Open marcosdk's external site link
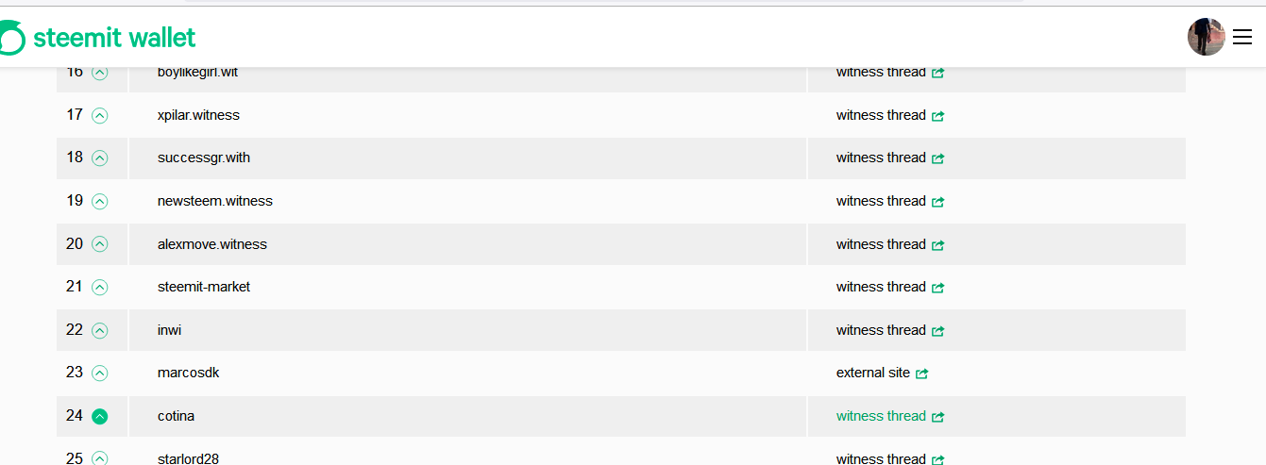The width and height of the screenshot is (1266, 465). point(873,373)
